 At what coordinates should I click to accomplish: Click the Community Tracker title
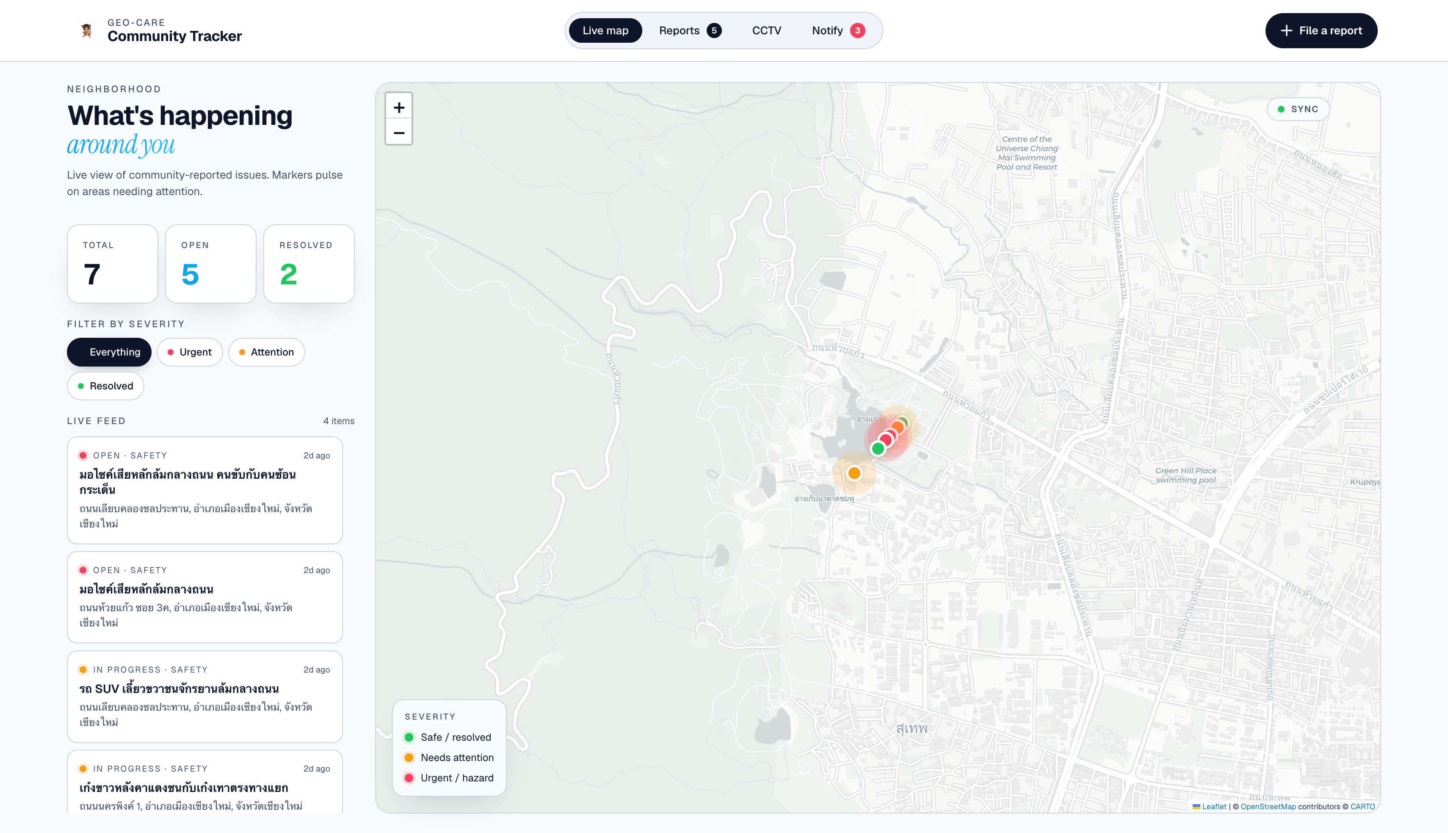[x=174, y=36]
